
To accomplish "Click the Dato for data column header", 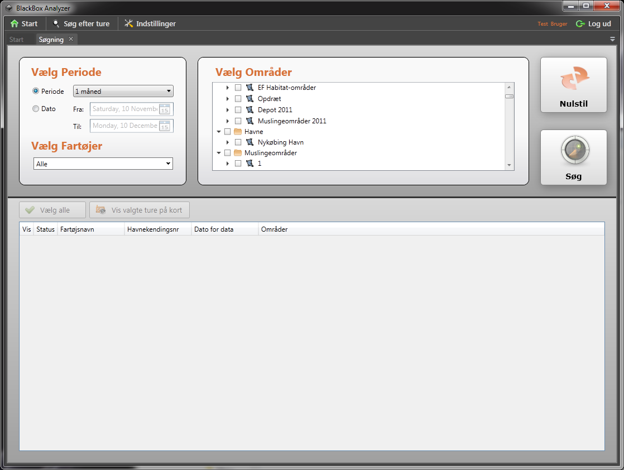I will tap(225, 229).
